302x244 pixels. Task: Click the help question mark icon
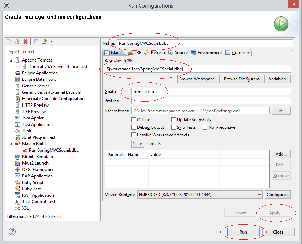pyautogui.click(x=12, y=231)
